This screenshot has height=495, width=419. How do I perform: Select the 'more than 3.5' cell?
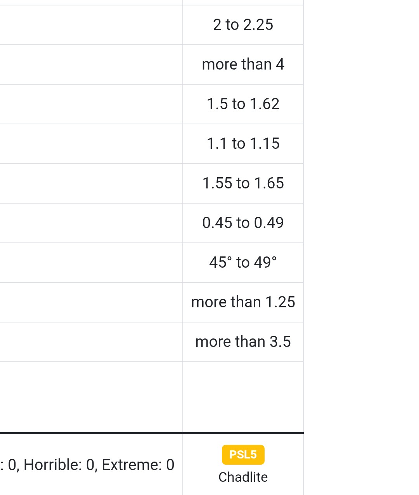(x=243, y=342)
